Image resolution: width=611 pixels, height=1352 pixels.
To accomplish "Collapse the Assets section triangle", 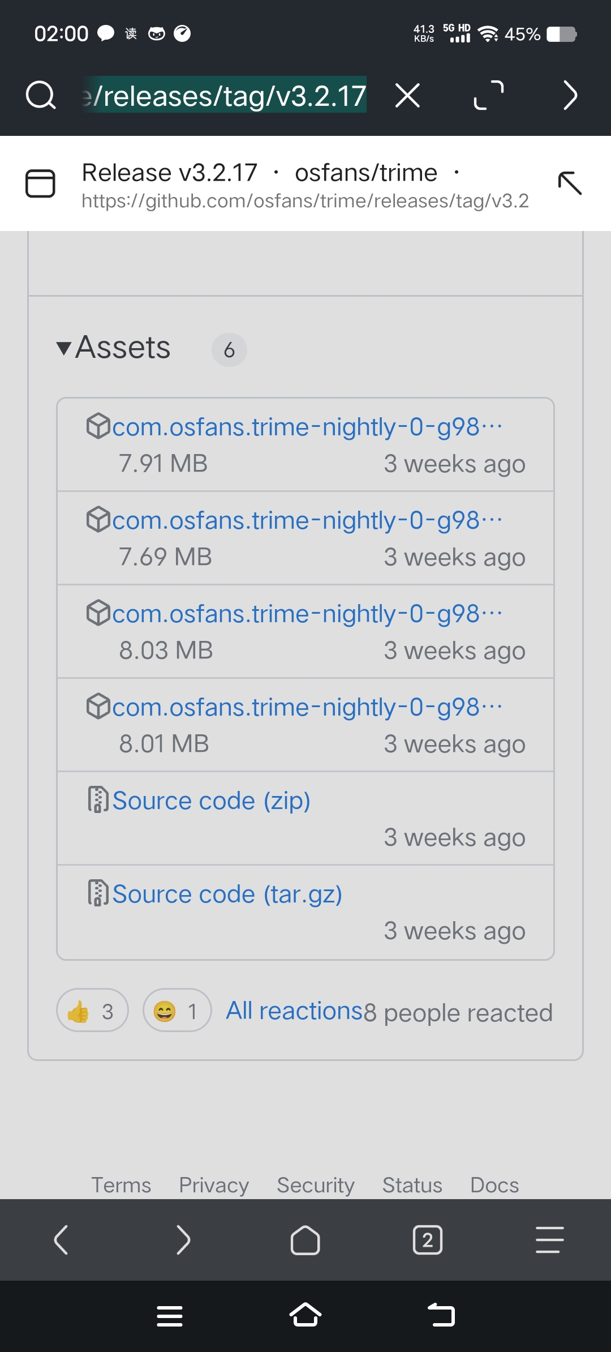I will (x=64, y=348).
